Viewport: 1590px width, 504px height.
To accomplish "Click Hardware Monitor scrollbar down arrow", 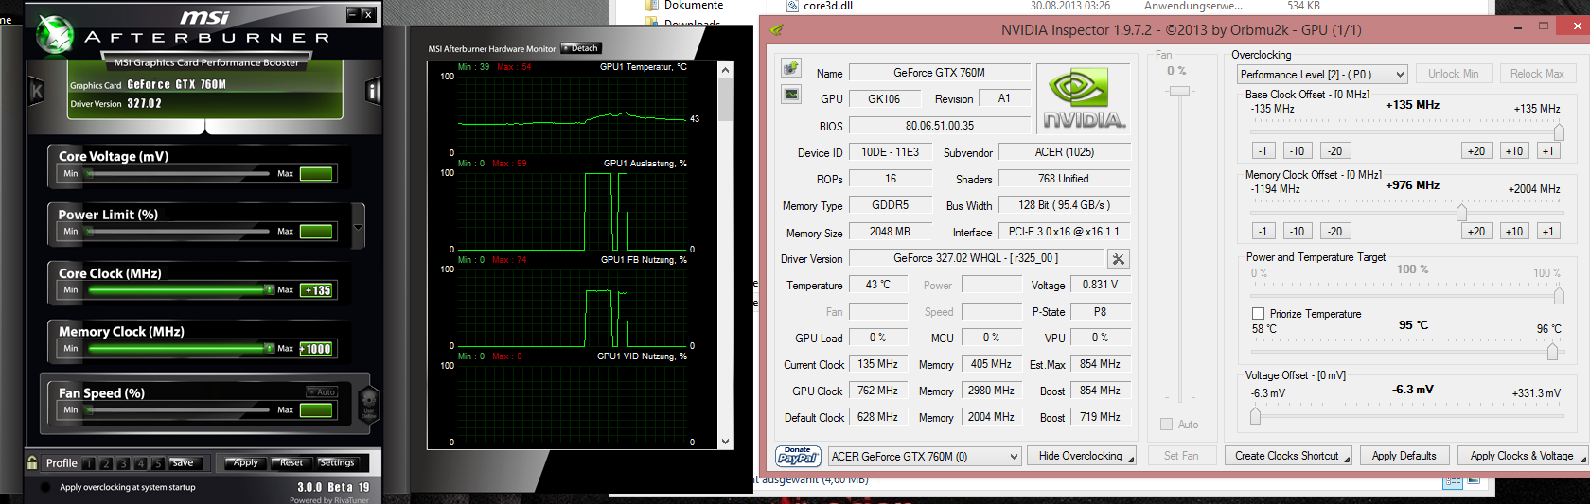I will point(726,442).
